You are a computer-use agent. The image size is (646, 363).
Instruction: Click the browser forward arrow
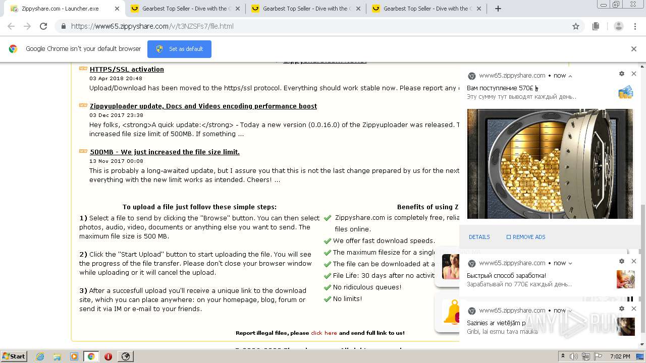27,26
